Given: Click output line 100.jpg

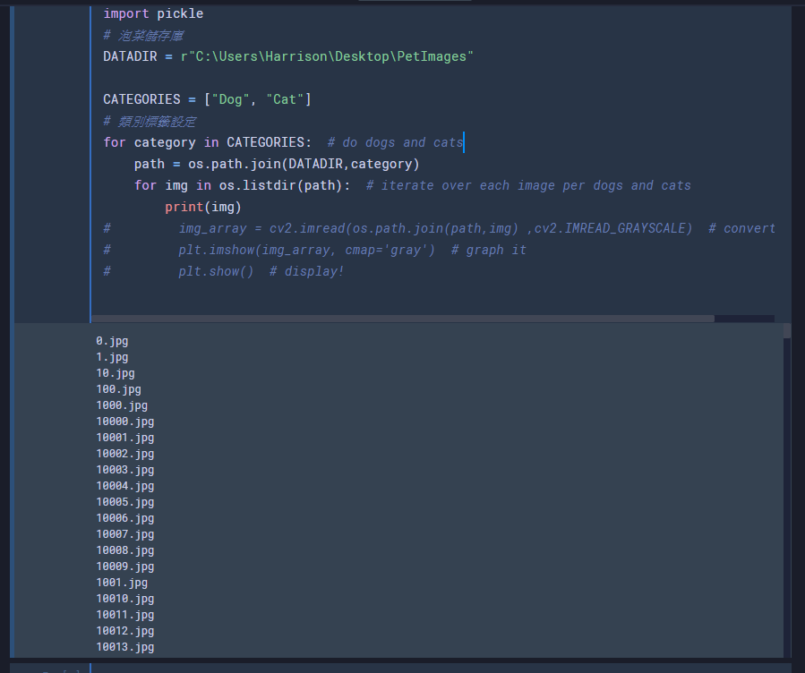Looking at the screenshot, I should pyautogui.click(x=118, y=389).
